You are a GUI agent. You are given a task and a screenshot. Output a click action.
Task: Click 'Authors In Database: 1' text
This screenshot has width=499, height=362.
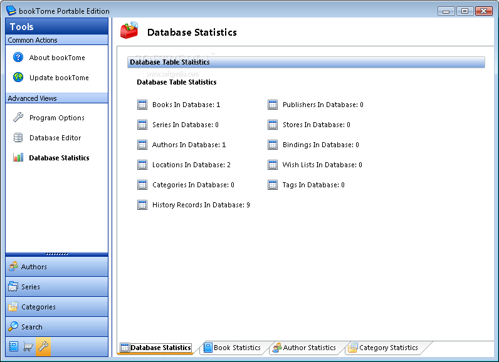click(x=189, y=145)
